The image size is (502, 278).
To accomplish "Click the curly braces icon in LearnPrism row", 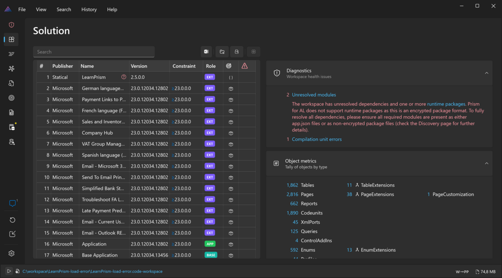I will 231,77.
